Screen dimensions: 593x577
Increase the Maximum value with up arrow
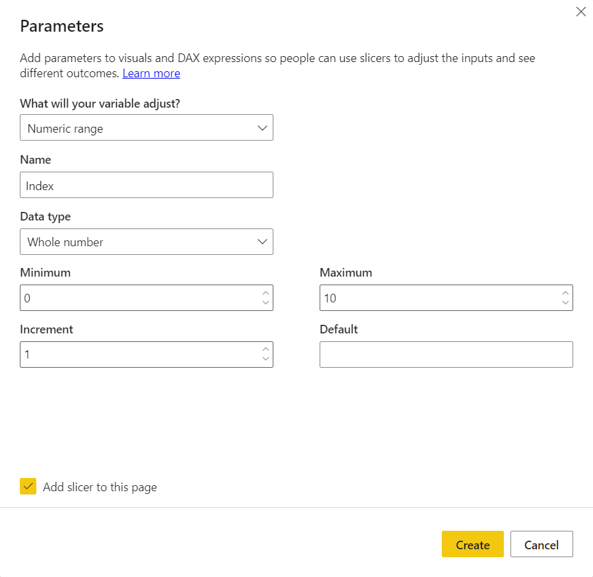coord(565,293)
